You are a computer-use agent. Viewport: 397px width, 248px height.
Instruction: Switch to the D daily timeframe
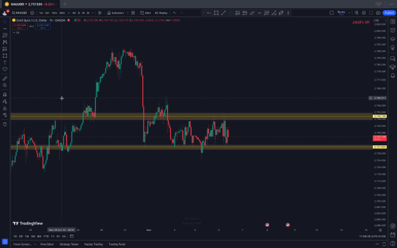(79, 13)
